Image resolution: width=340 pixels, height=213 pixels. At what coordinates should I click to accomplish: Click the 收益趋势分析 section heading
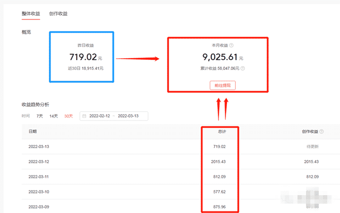coord(35,104)
